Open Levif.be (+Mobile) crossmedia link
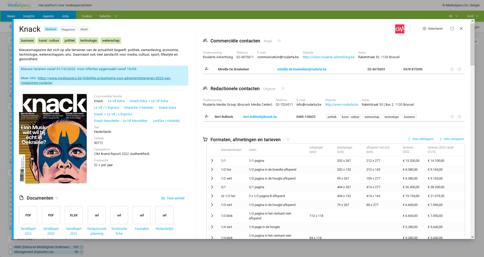This screenshot has height=257, width=484. (166, 121)
